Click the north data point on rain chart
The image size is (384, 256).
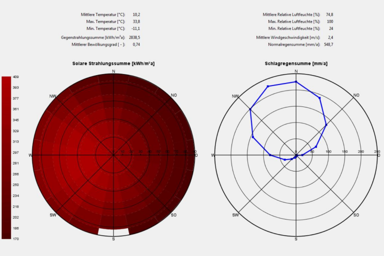[296, 81]
